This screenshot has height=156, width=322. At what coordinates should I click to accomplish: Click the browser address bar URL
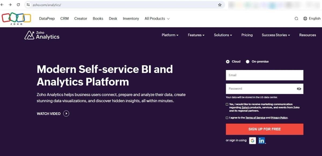[47, 5]
